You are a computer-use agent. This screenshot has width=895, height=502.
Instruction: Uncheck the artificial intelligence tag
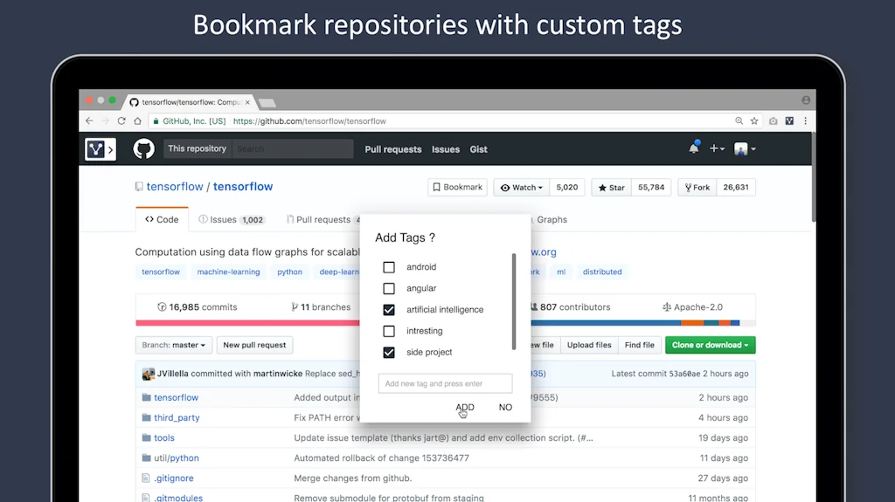389,310
